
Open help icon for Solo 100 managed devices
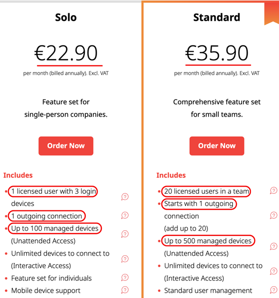click(x=125, y=234)
